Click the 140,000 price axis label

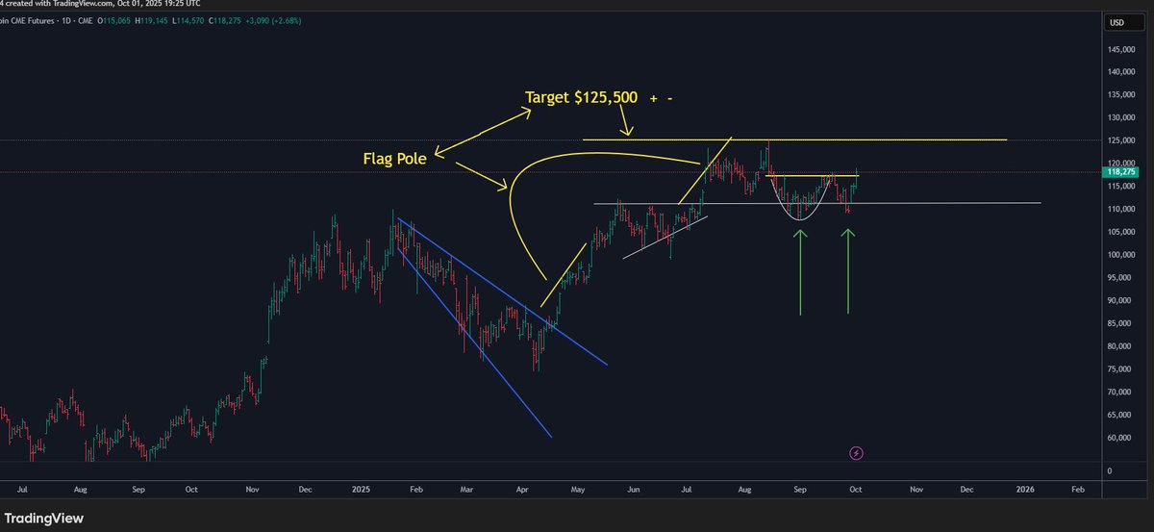(x=1122, y=72)
